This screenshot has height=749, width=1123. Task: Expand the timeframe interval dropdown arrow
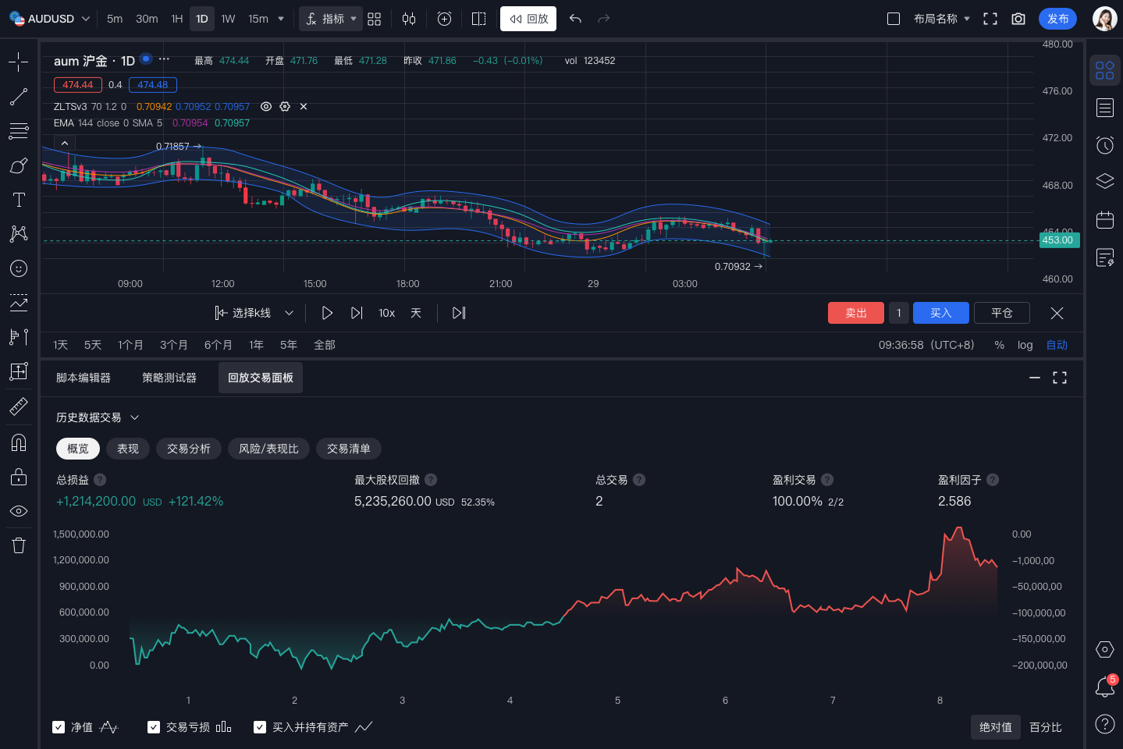(281, 19)
